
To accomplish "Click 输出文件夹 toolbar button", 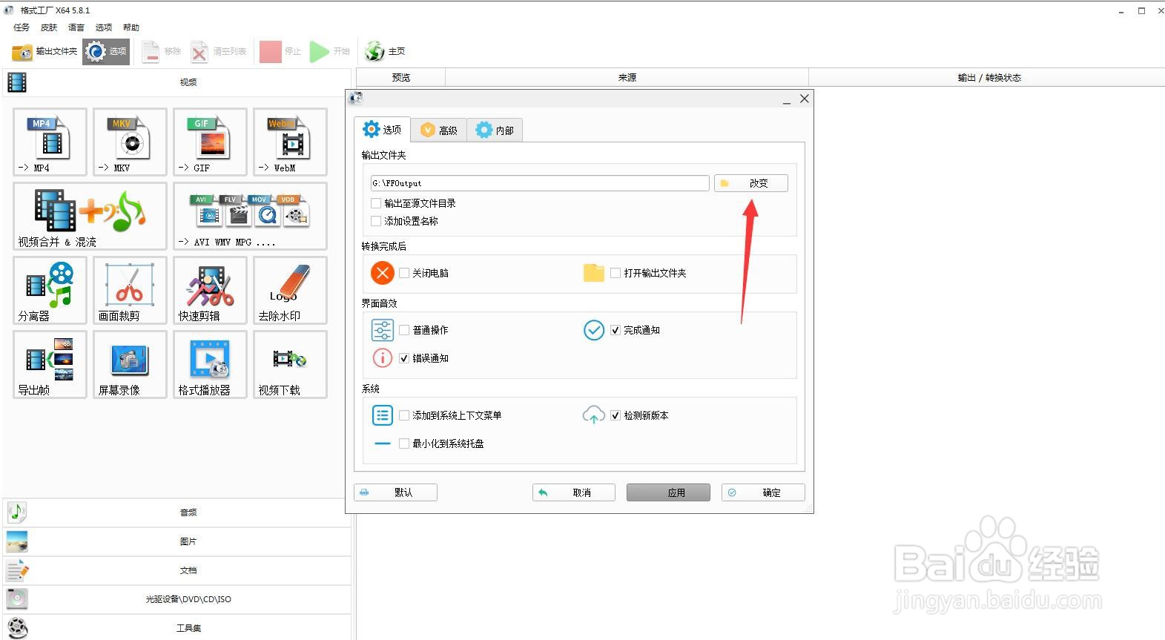I will (x=44, y=51).
